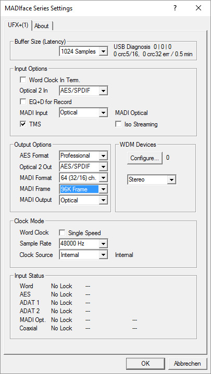Viewport: 211px width, 374px height.
Task: Enable EQ+D for Record checkbox
Action: tap(23, 102)
